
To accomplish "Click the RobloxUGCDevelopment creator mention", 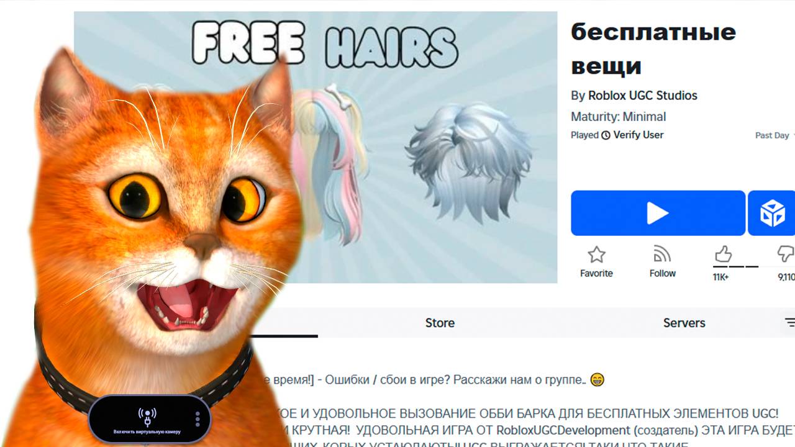I will pos(563,430).
